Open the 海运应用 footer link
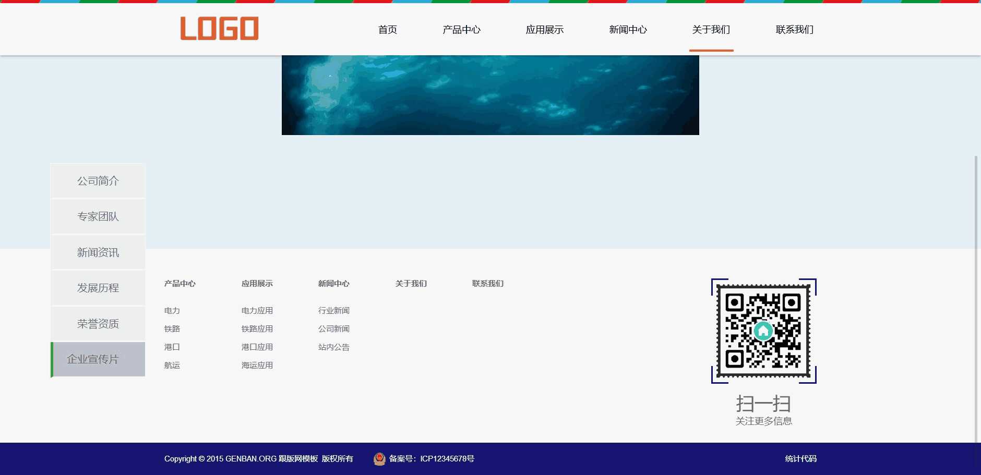 pos(257,365)
